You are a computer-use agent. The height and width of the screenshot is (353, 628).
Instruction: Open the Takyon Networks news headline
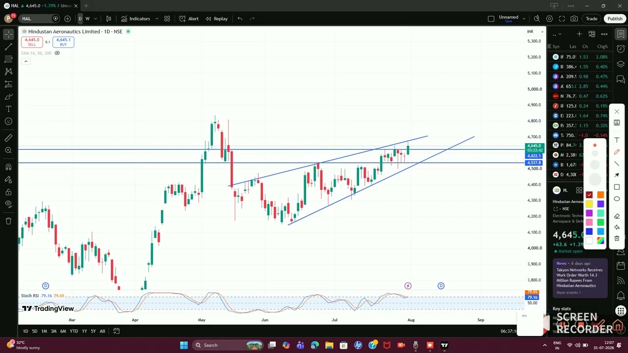tap(579, 278)
